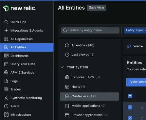Go to Synthetic Monitoring

[27, 98]
